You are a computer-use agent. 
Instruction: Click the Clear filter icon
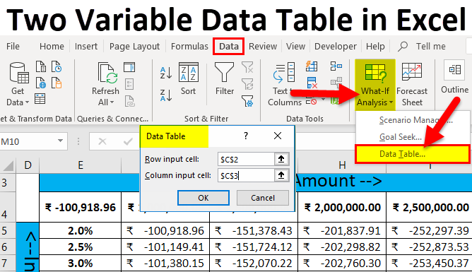(247, 67)
